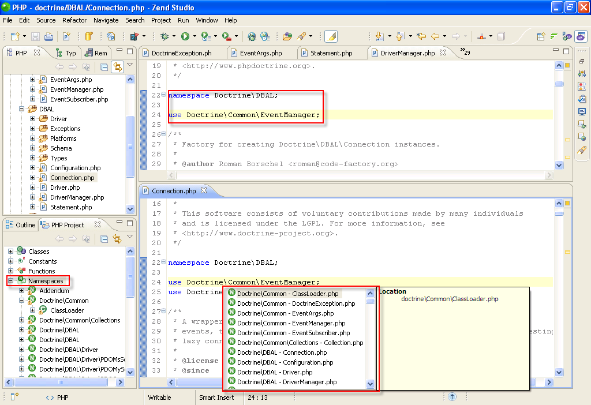Click the yellow cylinder new-item toolbar icon
This screenshot has width=591, height=405.
[89, 36]
